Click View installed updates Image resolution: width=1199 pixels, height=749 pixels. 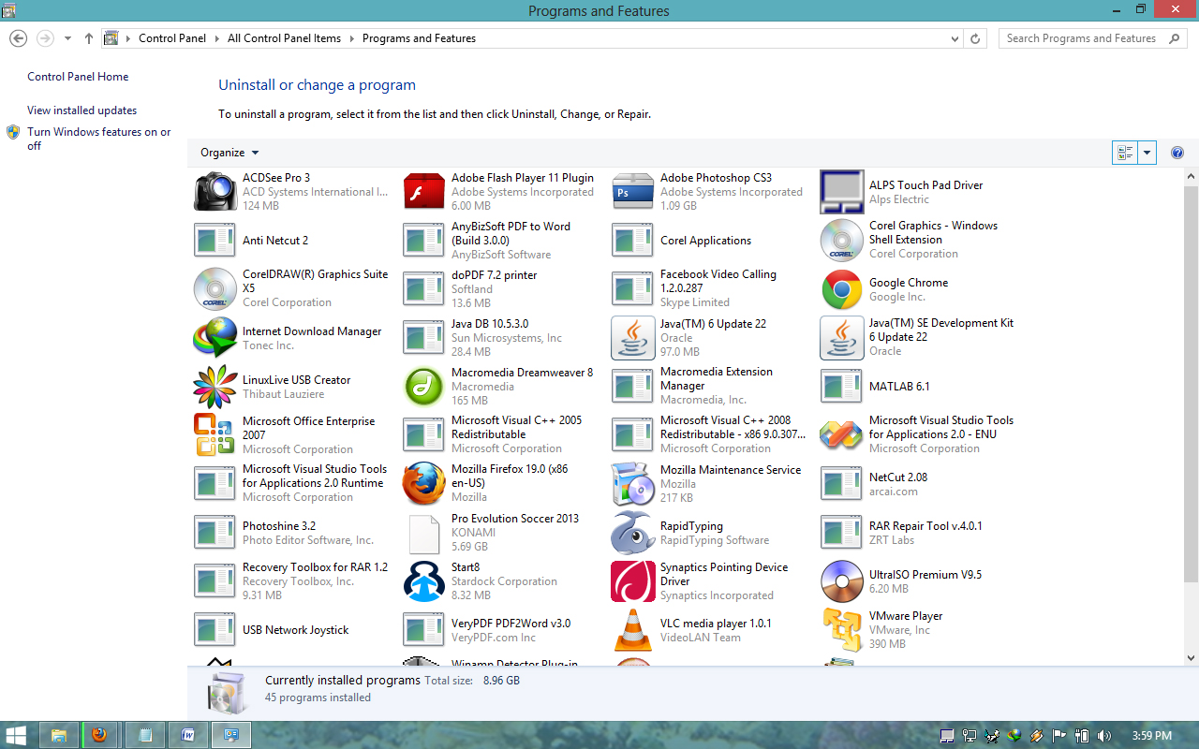[82, 110]
